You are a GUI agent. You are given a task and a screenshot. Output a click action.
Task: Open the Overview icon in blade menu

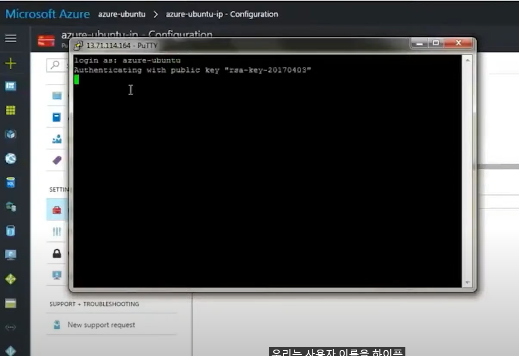pos(57,95)
